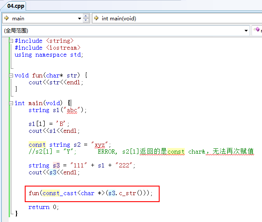Switch to the 04.cpp tab
The width and height of the screenshot is (262, 222).
(16, 6)
